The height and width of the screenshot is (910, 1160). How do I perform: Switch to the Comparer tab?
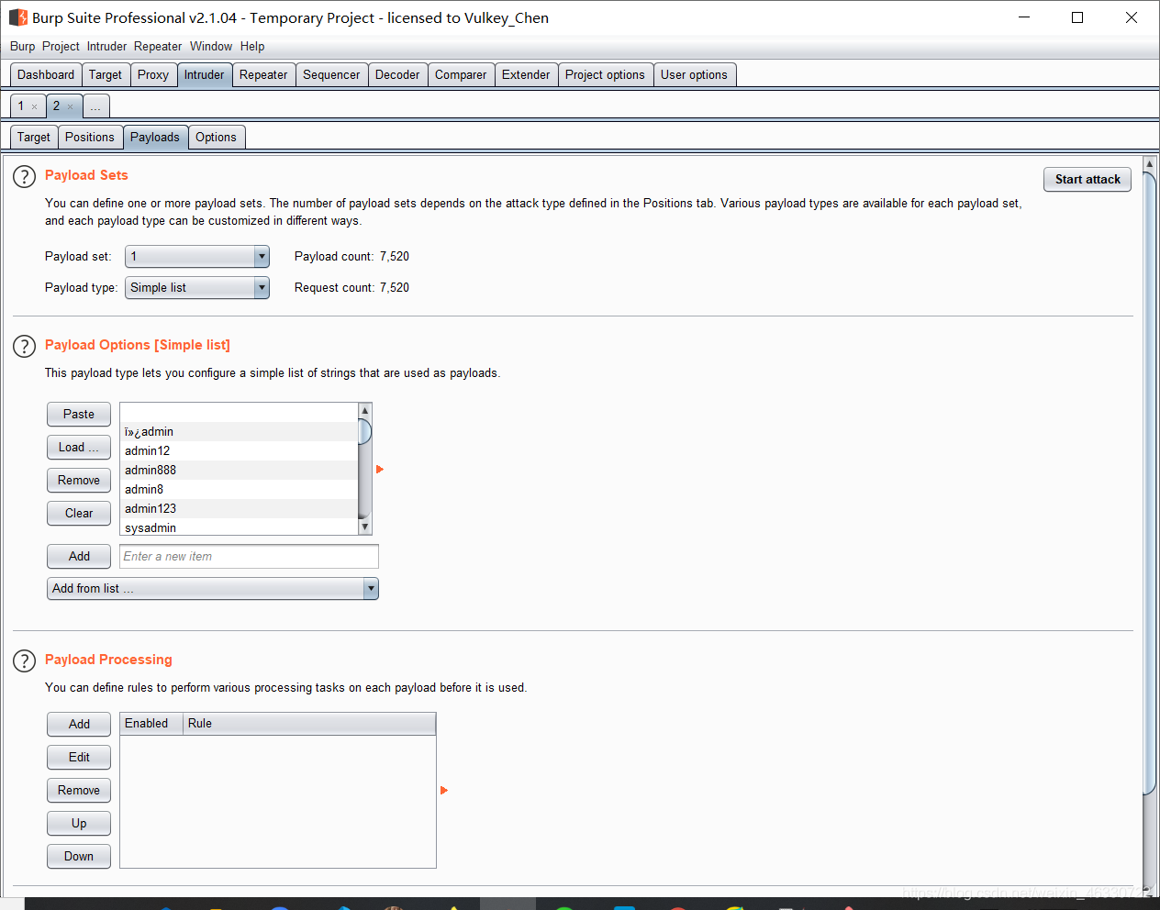coord(461,75)
